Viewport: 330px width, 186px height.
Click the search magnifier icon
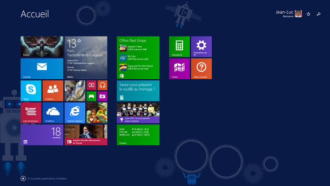(319, 14)
